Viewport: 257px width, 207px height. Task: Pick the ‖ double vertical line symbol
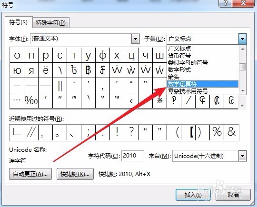point(60,86)
